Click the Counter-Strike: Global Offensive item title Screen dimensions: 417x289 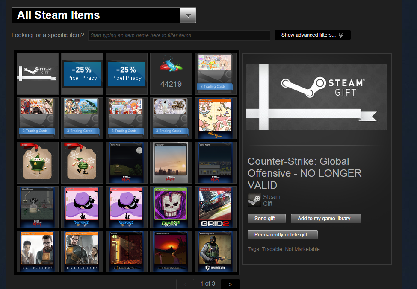click(x=305, y=173)
